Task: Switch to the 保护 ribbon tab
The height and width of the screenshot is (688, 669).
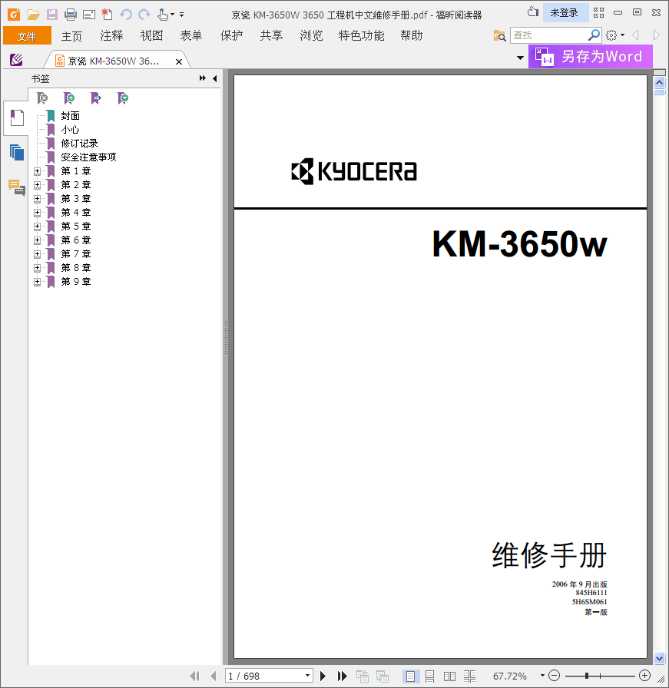Action: coord(231,35)
